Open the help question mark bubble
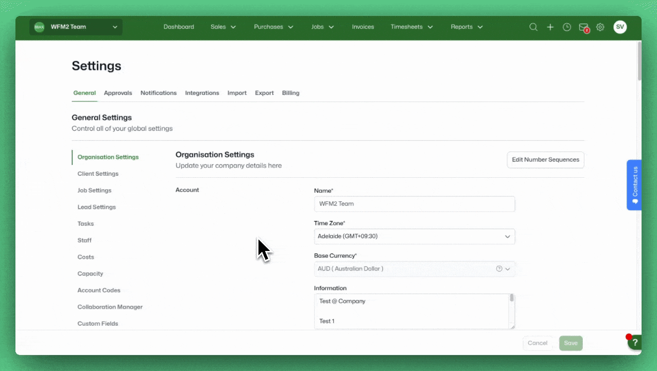 [x=635, y=342]
